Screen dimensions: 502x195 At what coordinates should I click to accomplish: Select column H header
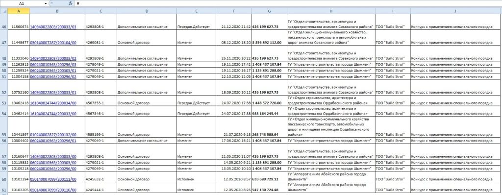[x=331, y=11]
